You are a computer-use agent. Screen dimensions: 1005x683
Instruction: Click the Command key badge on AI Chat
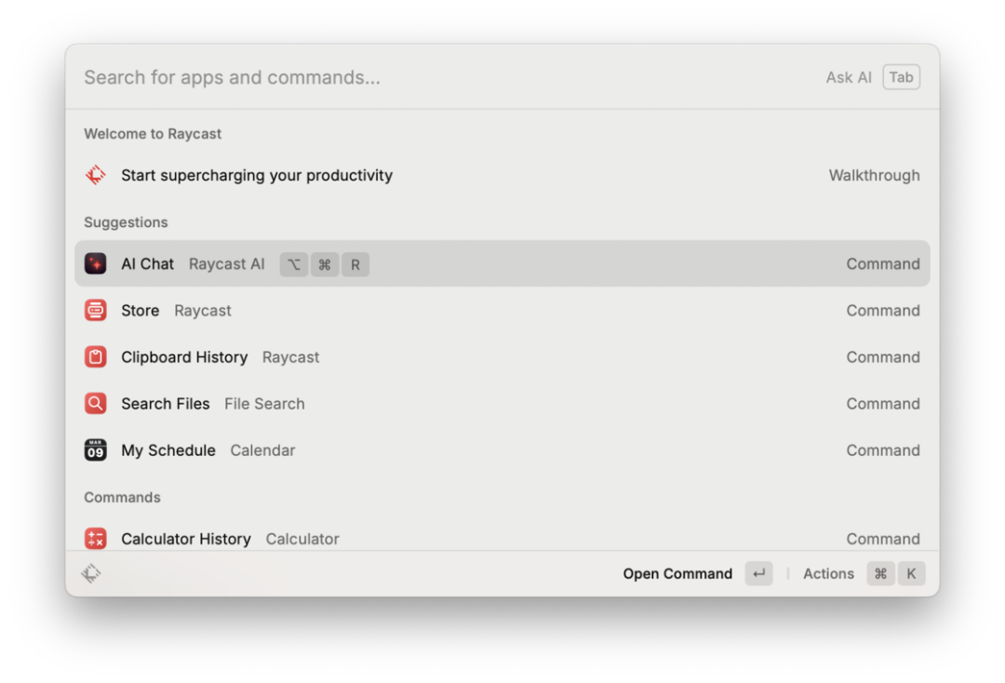(325, 264)
